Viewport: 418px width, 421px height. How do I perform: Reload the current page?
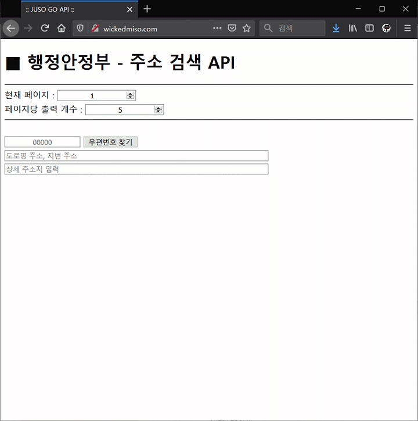[x=45, y=28]
